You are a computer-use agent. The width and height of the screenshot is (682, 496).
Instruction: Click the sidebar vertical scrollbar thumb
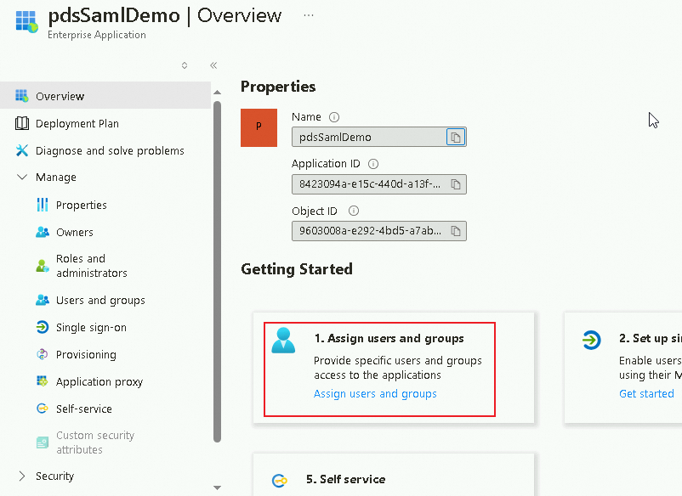(x=217, y=272)
